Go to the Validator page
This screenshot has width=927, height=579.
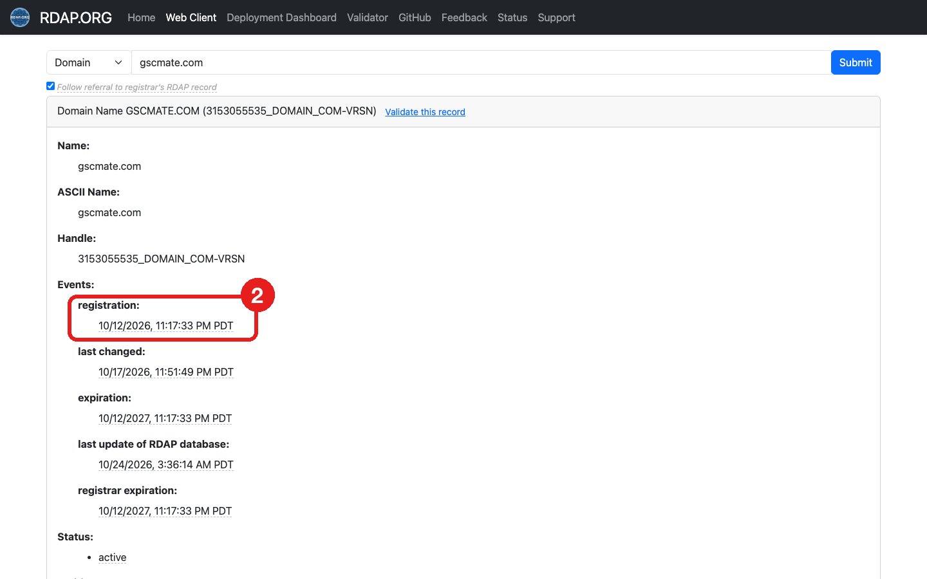tap(368, 17)
